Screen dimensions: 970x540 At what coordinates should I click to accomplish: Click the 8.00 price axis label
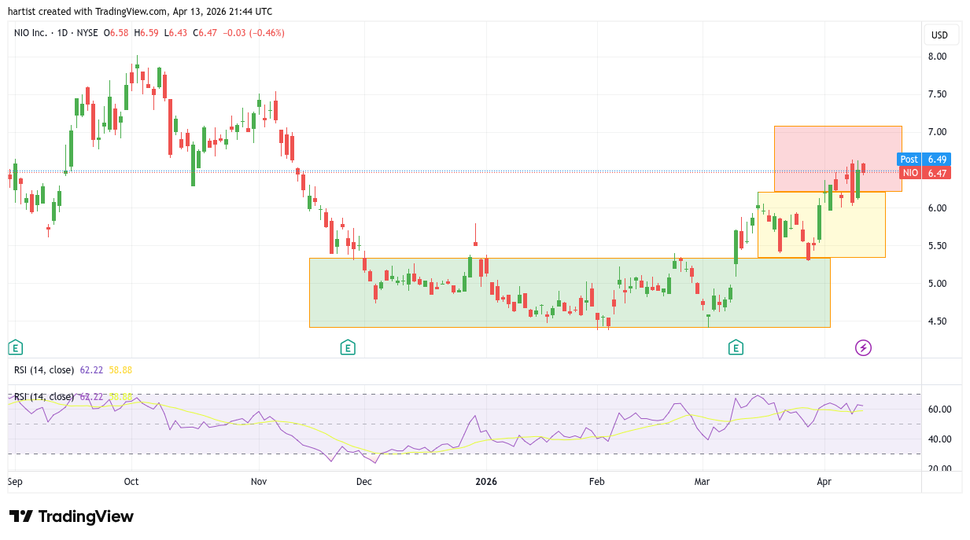click(x=937, y=57)
